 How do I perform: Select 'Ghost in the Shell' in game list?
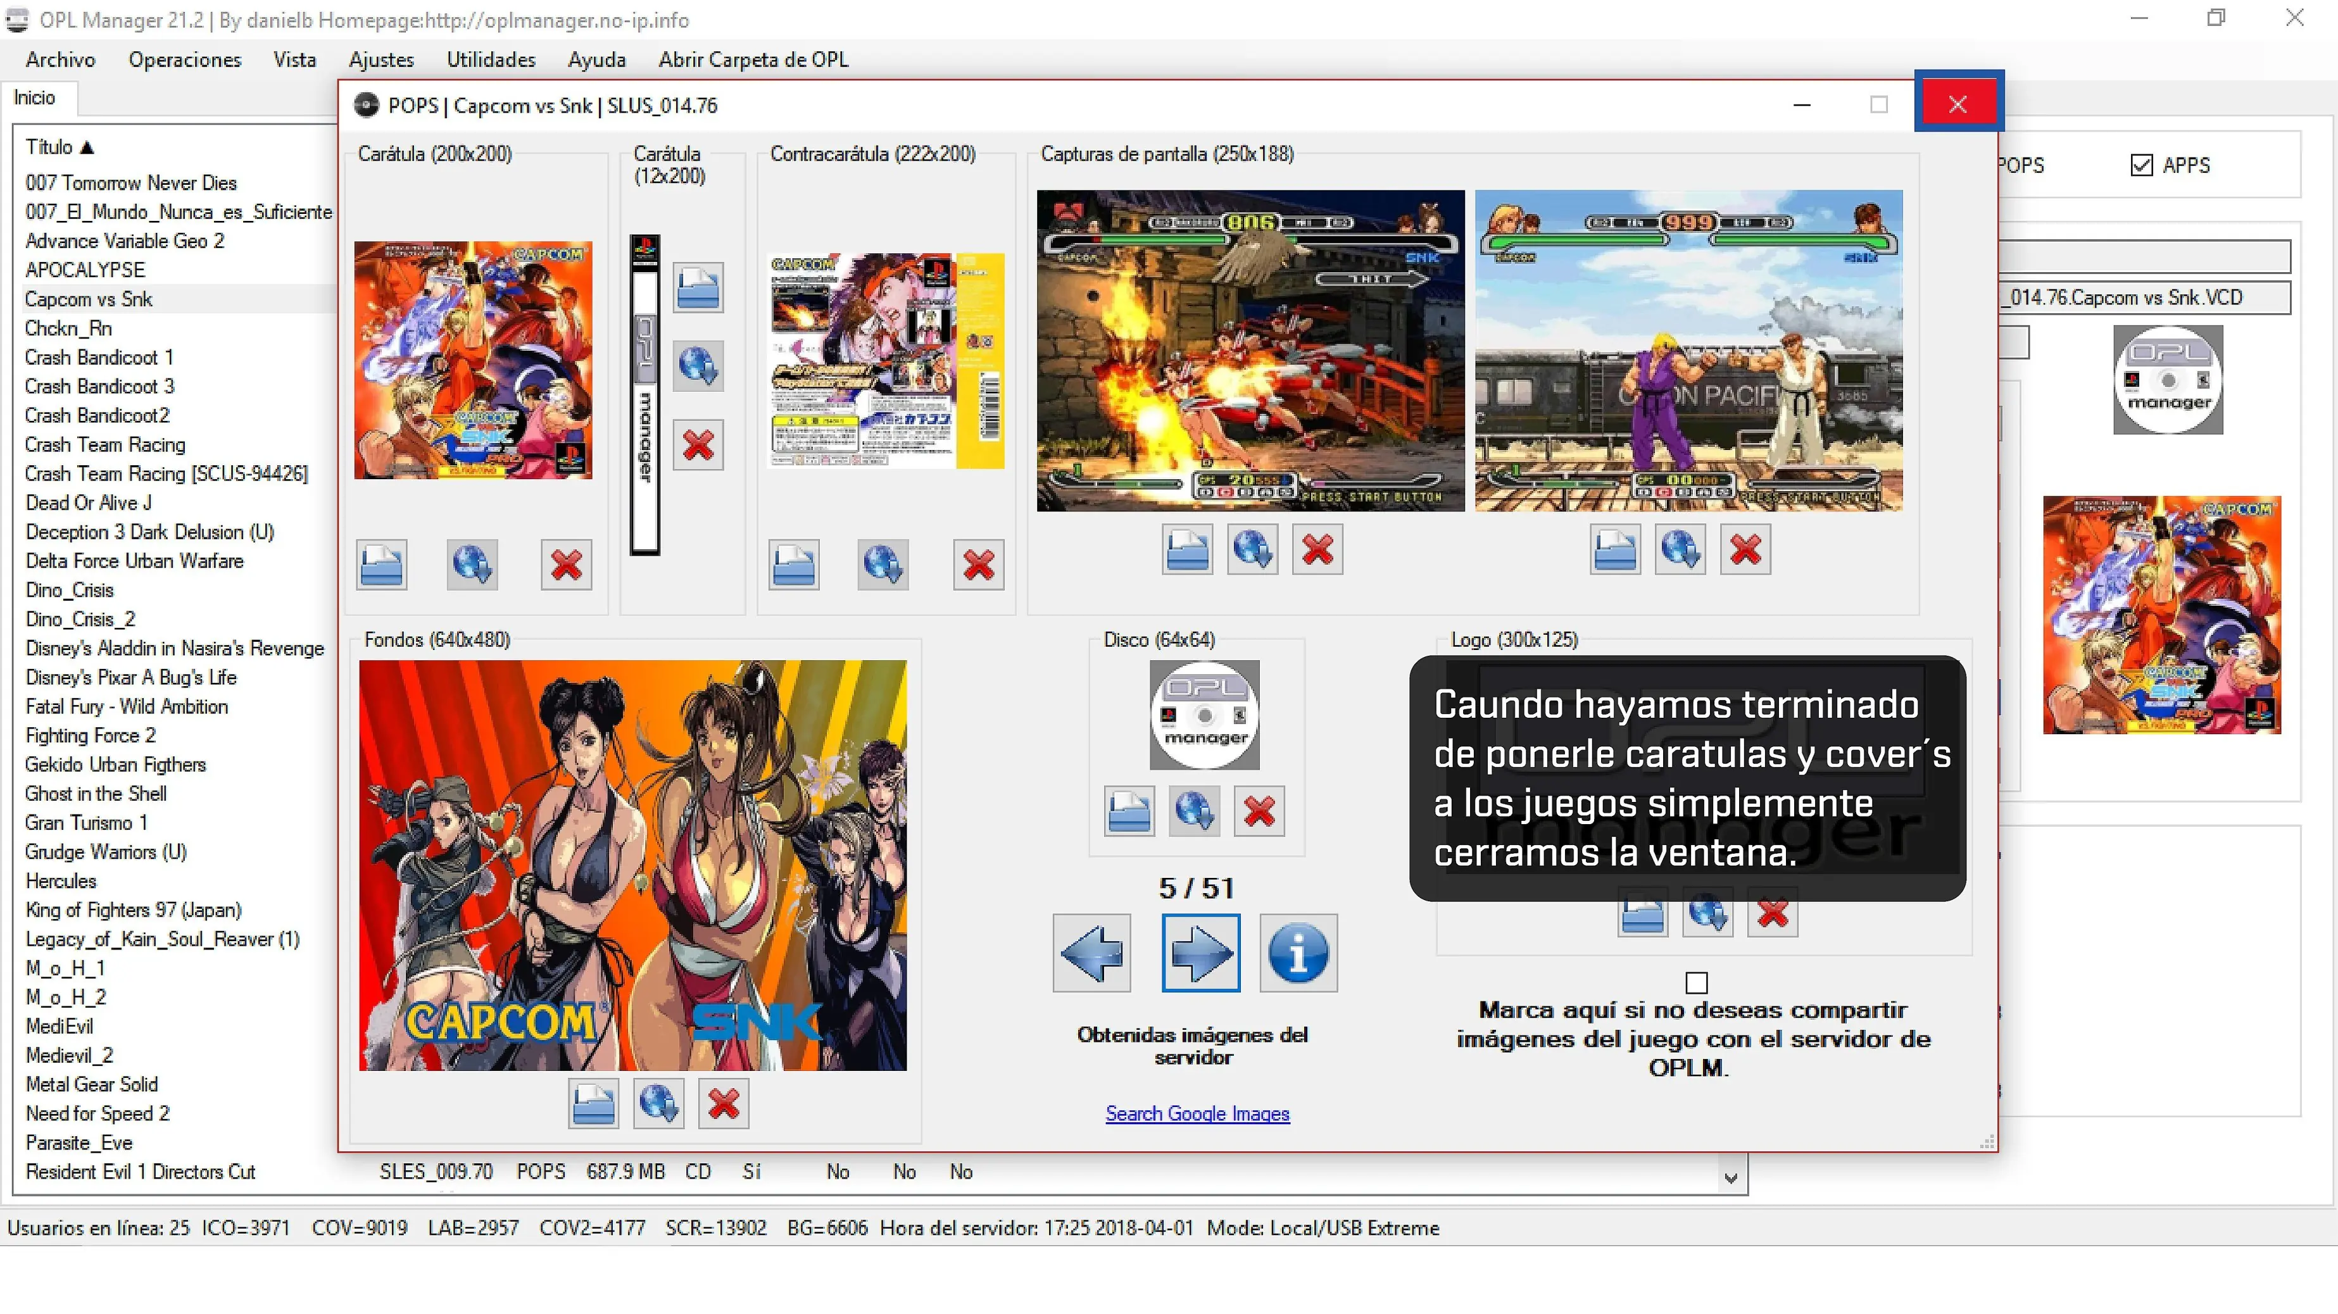(96, 793)
